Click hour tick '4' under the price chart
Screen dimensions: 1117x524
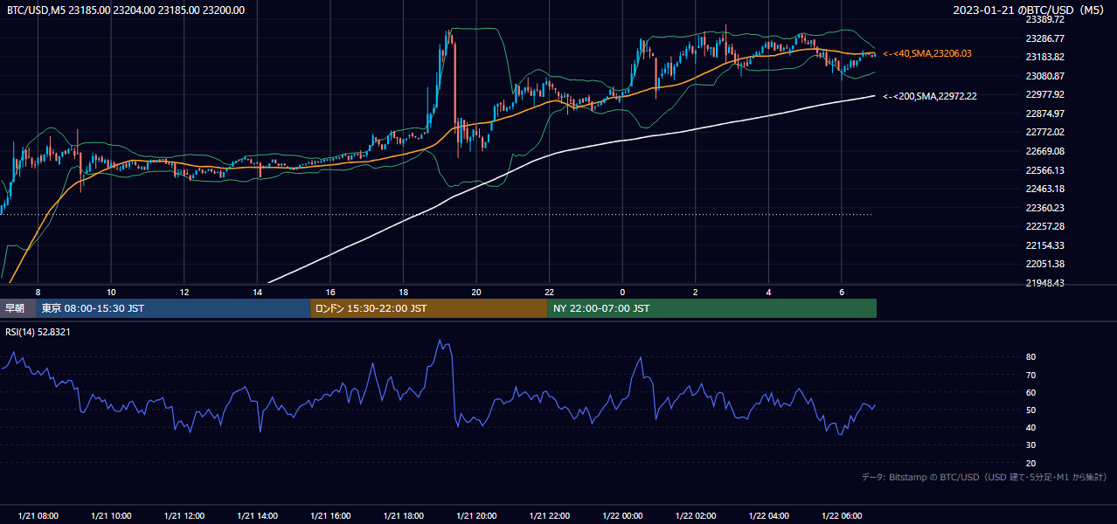[768, 292]
